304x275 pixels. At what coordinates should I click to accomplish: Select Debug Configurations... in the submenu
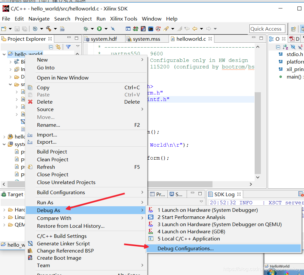coord(223,248)
